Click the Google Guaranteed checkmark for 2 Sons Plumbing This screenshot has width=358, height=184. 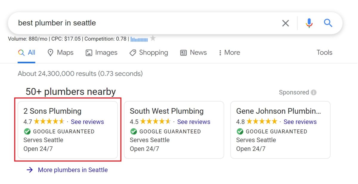[x=27, y=131]
